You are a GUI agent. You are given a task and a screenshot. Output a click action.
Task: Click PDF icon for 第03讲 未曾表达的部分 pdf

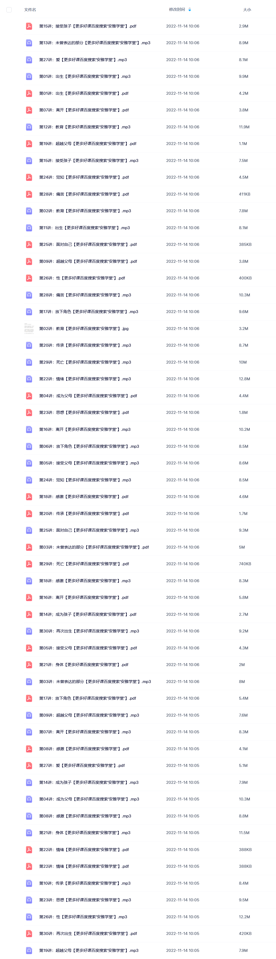click(29, 547)
